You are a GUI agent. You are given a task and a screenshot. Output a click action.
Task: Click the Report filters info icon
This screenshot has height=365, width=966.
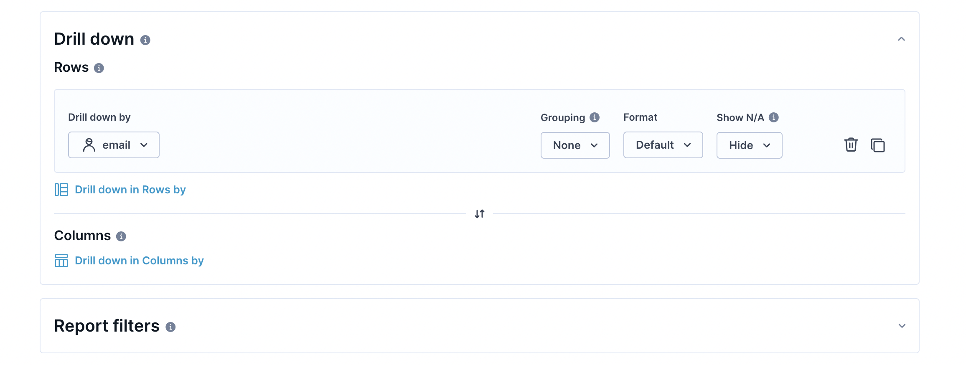(x=170, y=327)
